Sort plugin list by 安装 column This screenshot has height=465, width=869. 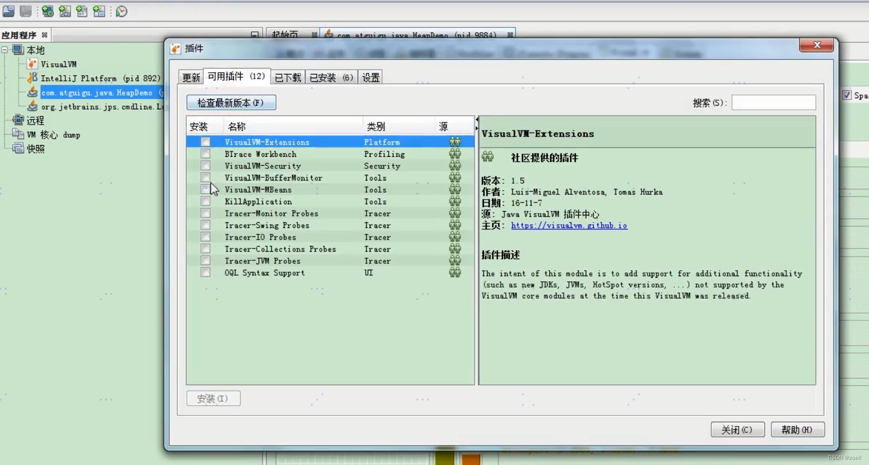204,127
